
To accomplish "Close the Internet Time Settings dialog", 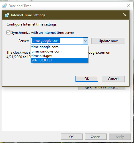I will 125,15.
